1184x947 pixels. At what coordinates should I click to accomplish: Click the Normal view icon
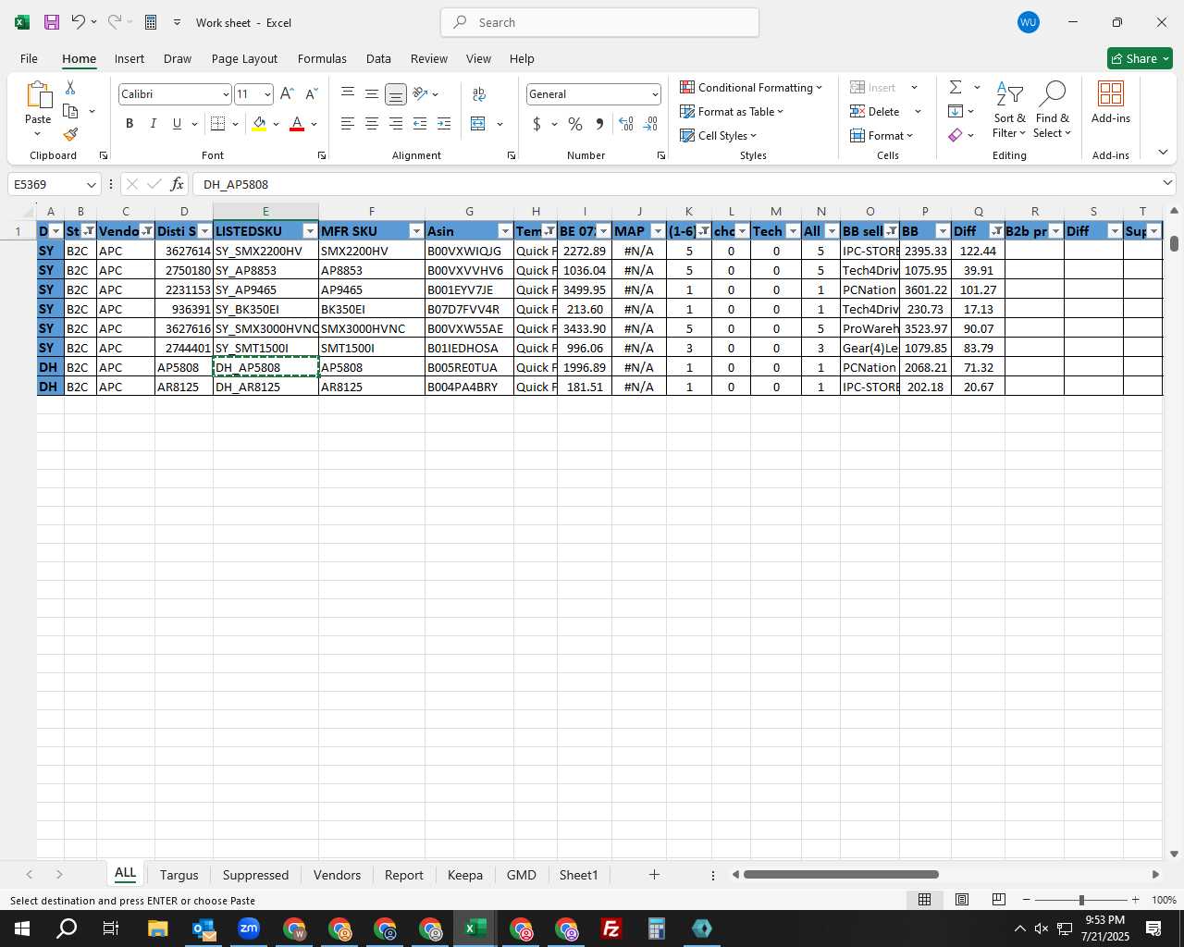(x=924, y=900)
